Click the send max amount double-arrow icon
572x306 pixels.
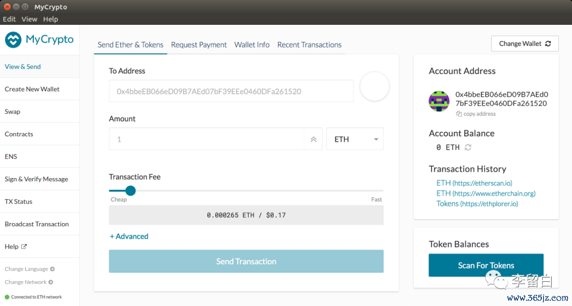(x=313, y=140)
